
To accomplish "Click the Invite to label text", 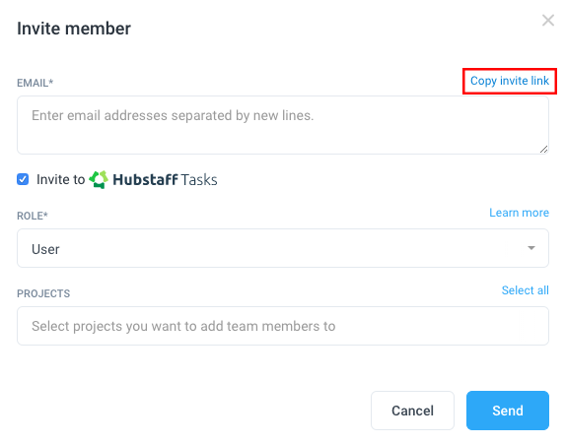I will point(60,179).
